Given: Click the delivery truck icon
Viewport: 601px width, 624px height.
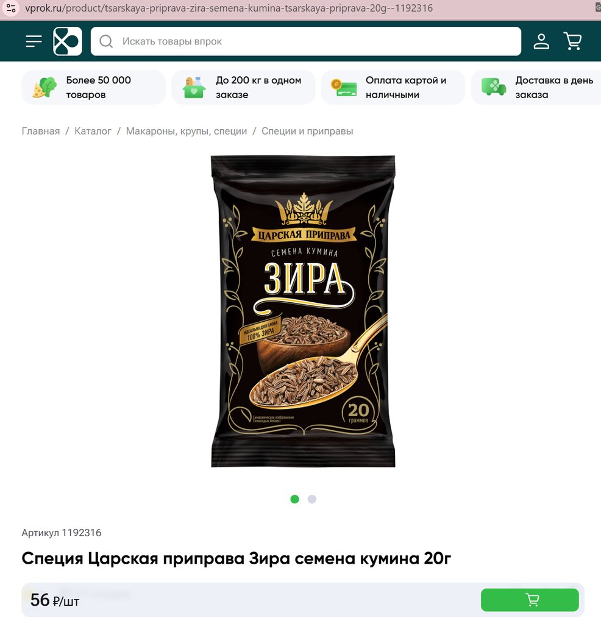Looking at the screenshot, I should tap(494, 87).
